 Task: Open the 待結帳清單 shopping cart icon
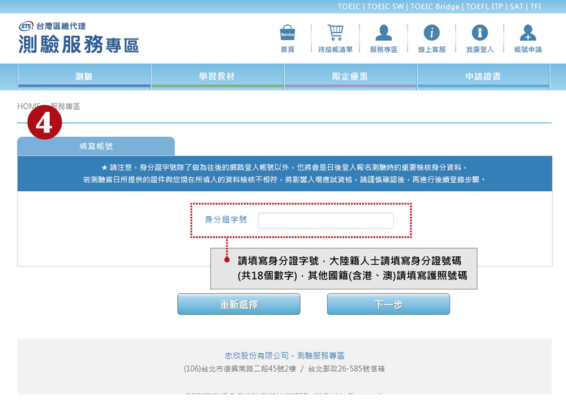point(335,34)
